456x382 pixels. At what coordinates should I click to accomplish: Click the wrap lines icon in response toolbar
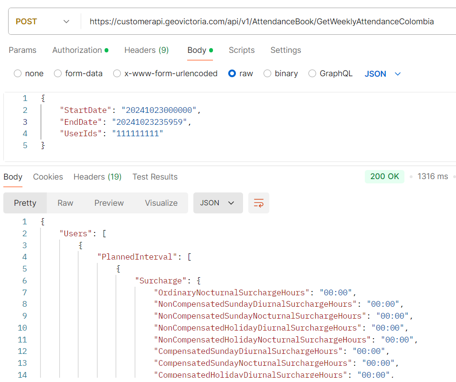258,203
